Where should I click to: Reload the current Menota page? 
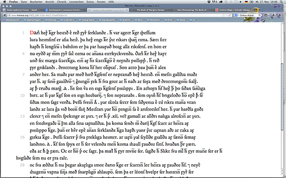click(230, 16)
